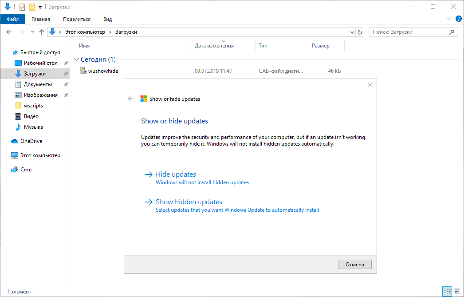This screenshot has height=297, width=464.
Task: Open the quick access toolbar customization dropdown
Action: pyautogui.click(x=40, y=7)
